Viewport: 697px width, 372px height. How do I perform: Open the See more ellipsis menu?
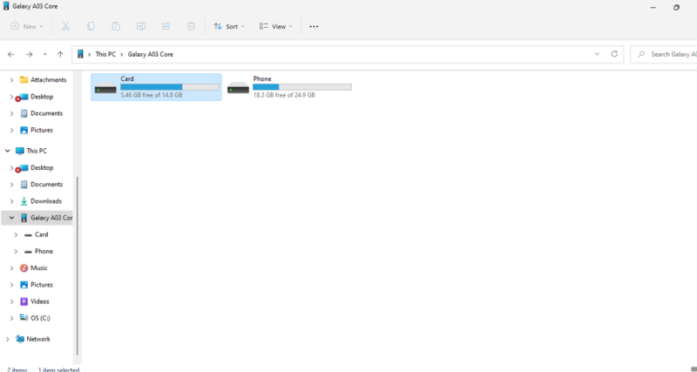pyautogui.click(x=314, y=27)
